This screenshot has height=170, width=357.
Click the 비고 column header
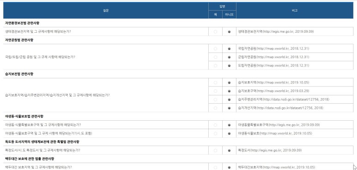(295, 11)
